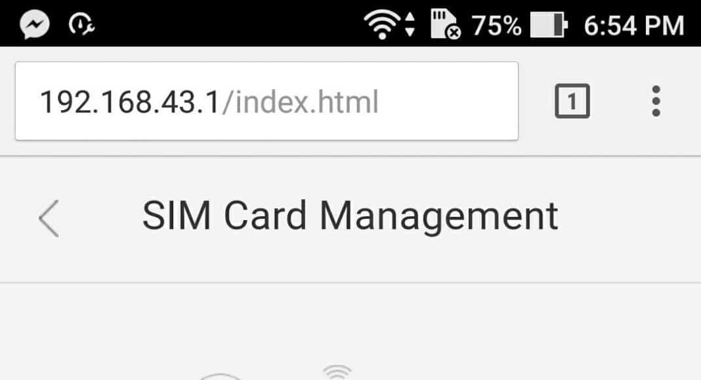701x380 pixels.
Task: Open the tab switcher showing 1 tab
Action: click(x=572, y=102)
